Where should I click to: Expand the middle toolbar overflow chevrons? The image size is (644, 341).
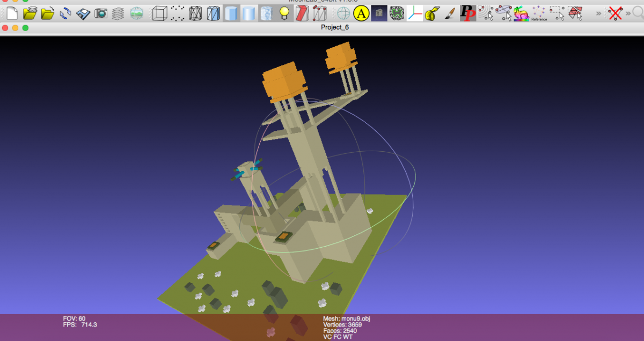click(x=598, y=12)
